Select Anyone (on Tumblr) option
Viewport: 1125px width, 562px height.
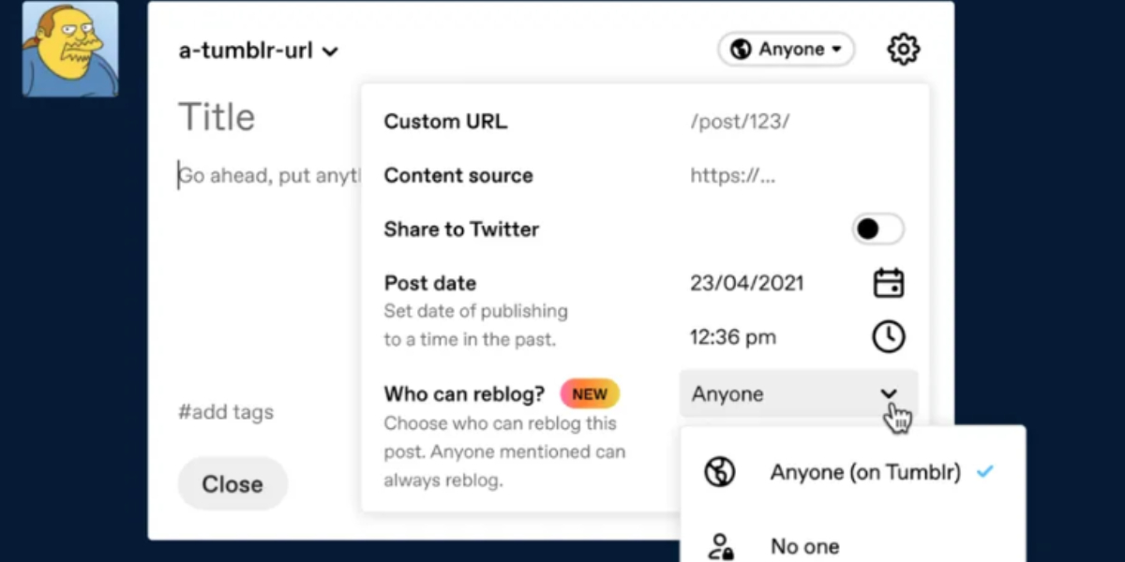(x=864, y=473)
